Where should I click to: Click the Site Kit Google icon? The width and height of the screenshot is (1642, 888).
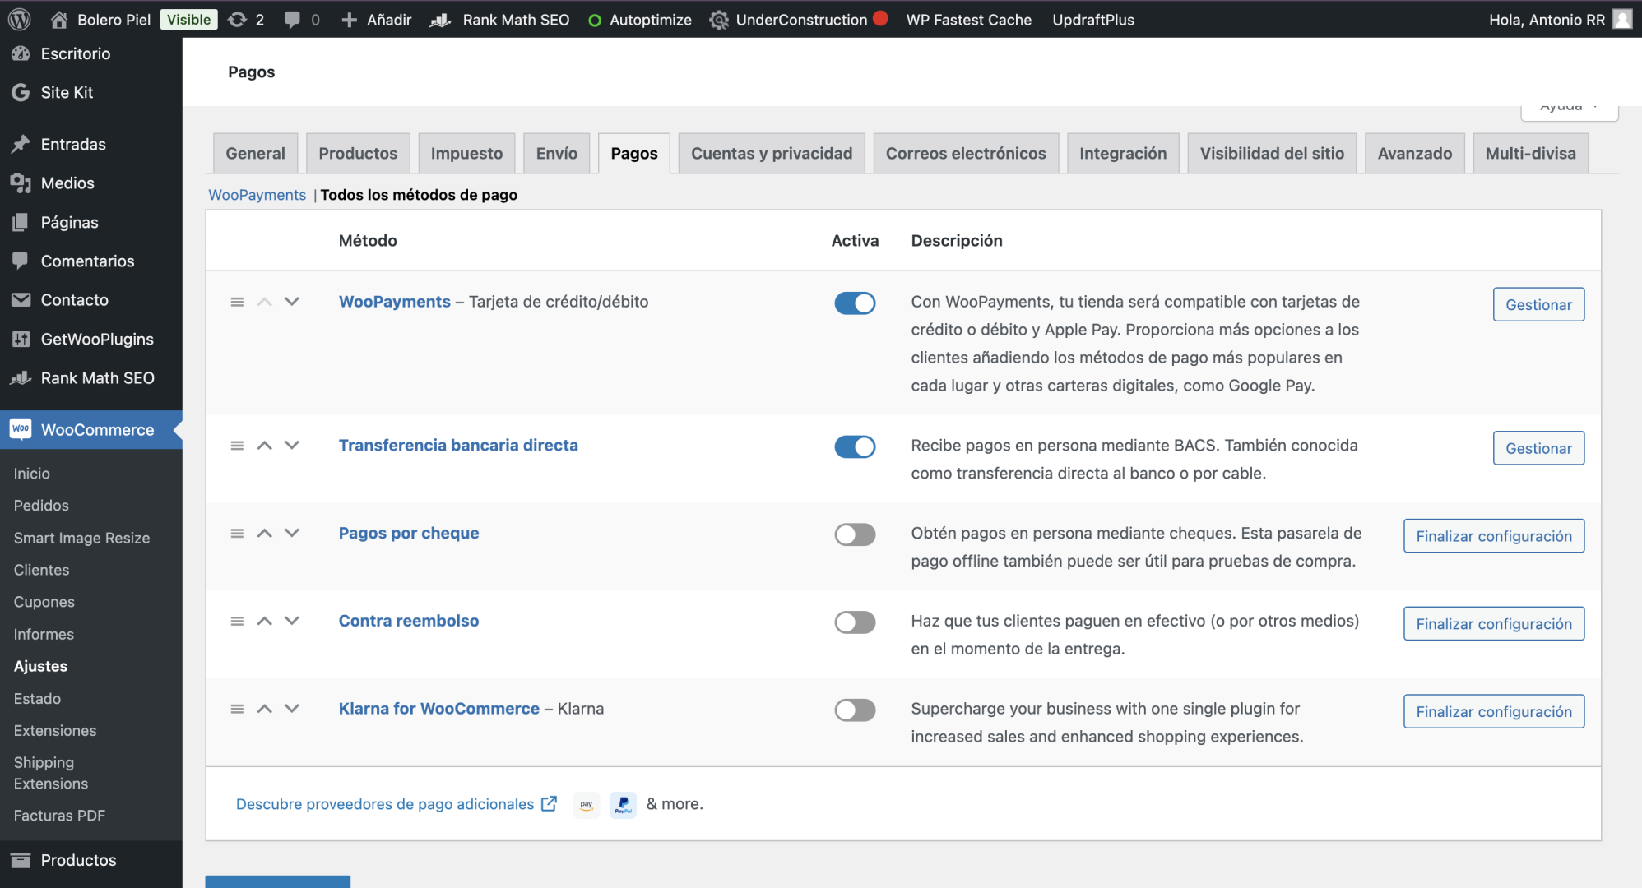(21, 92)
